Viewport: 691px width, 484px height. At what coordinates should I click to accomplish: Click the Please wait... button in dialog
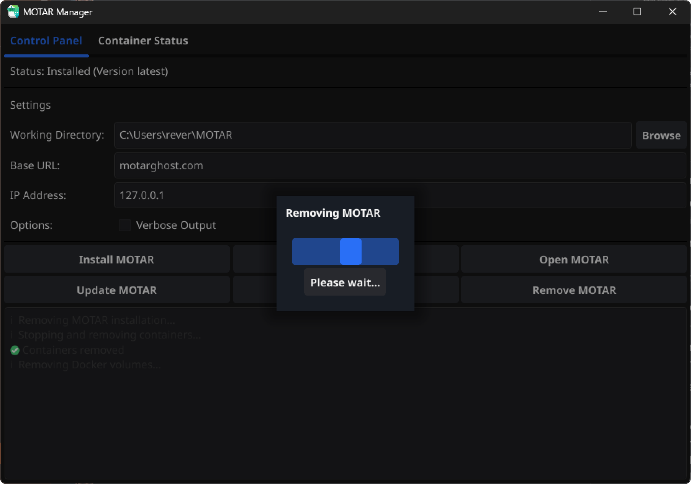[345, 283]
